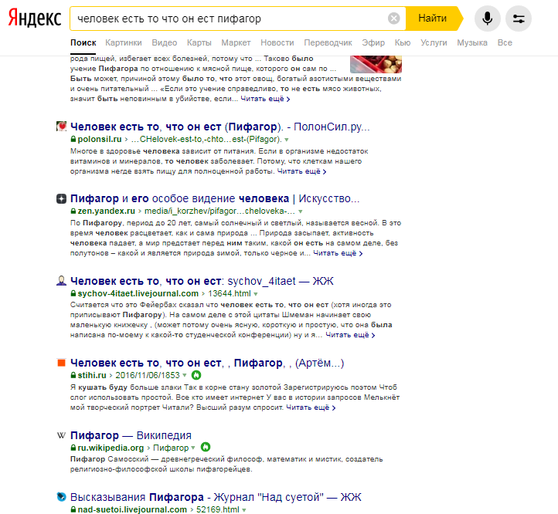Image resolution: width=558 pixels, height=514 pixels.
Task: Open 'Пифагор — Википедия' result link
Action: tap(131, 435)
